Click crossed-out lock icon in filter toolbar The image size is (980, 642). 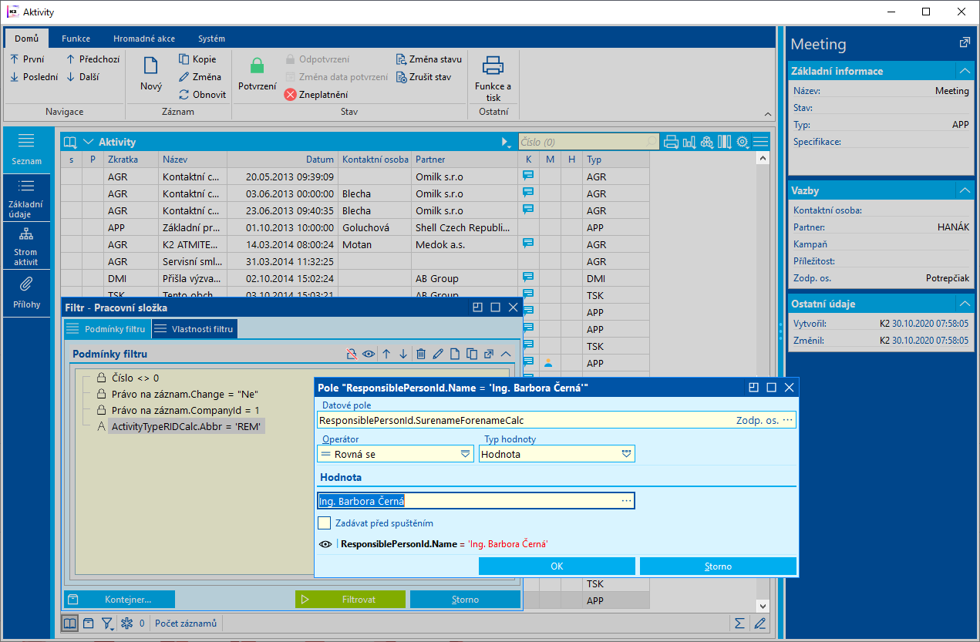pyautogui.click(x=352, y=354)
